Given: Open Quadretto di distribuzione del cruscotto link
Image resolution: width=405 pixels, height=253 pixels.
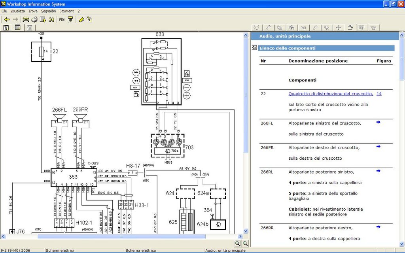Looking at the screenshot, I should pos(331,94).
